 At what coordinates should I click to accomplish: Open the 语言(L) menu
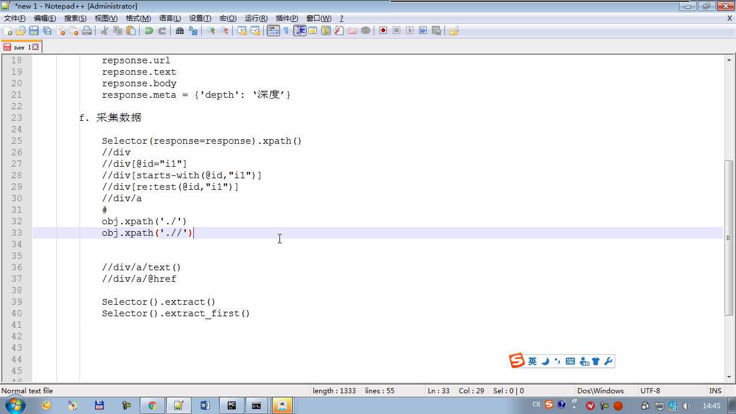pyautogui.click(x=170, y=18)
